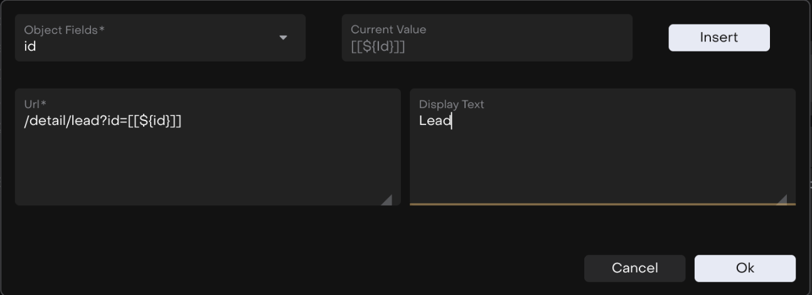Viewport: 812px width, 295px height.
Task: Click inside the Display Text area
Action: click(602, 157)
